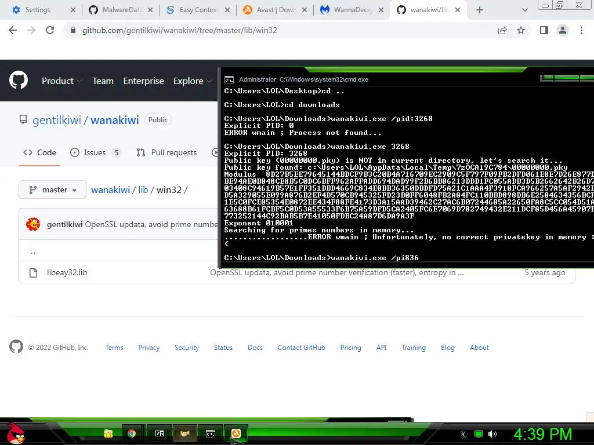Switch to cmd window from taskbar

(x=210, y=433)
